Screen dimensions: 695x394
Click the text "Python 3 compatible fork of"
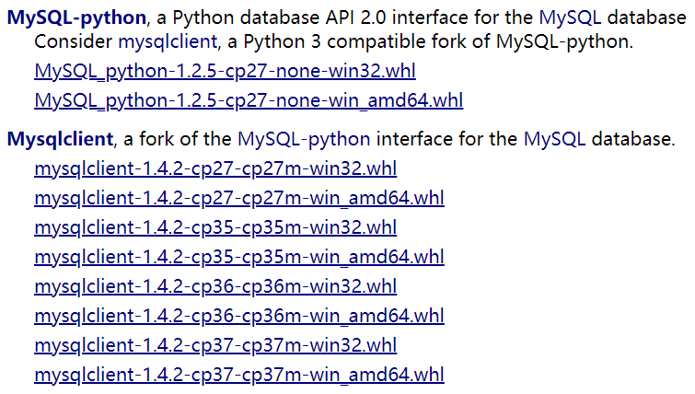pos(367,41)
